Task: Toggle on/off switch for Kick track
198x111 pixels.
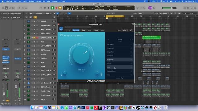Action: (54, 42)
